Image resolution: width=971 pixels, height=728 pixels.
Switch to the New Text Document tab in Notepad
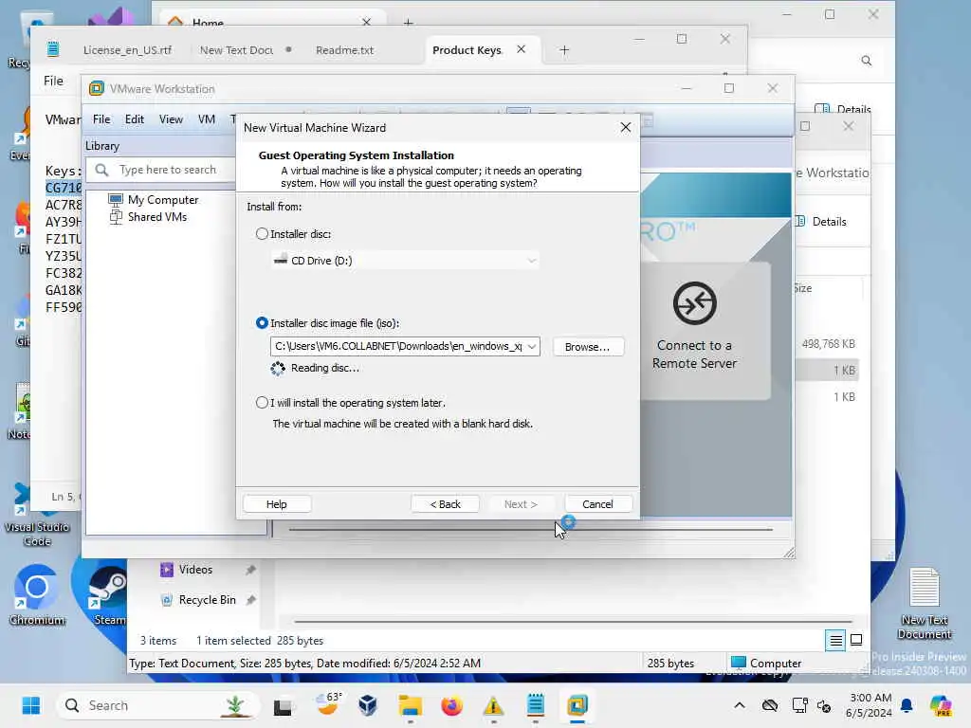point(236,50)
